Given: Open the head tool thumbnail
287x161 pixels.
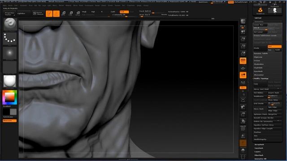Looking at the screenshot, I should tap(274, 11).
